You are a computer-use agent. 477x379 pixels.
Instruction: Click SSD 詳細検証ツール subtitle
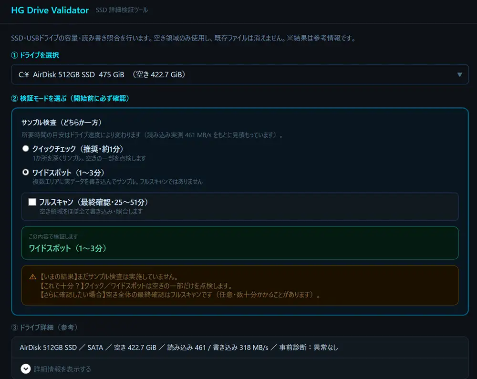(122, 10)
